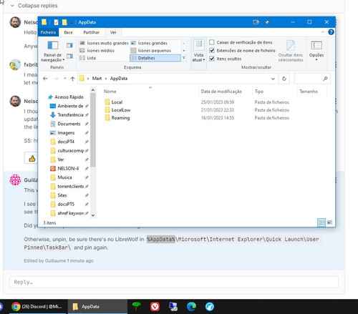Go back with the back arrow
The image size is (358, 314).
click(x=45, y=79)
